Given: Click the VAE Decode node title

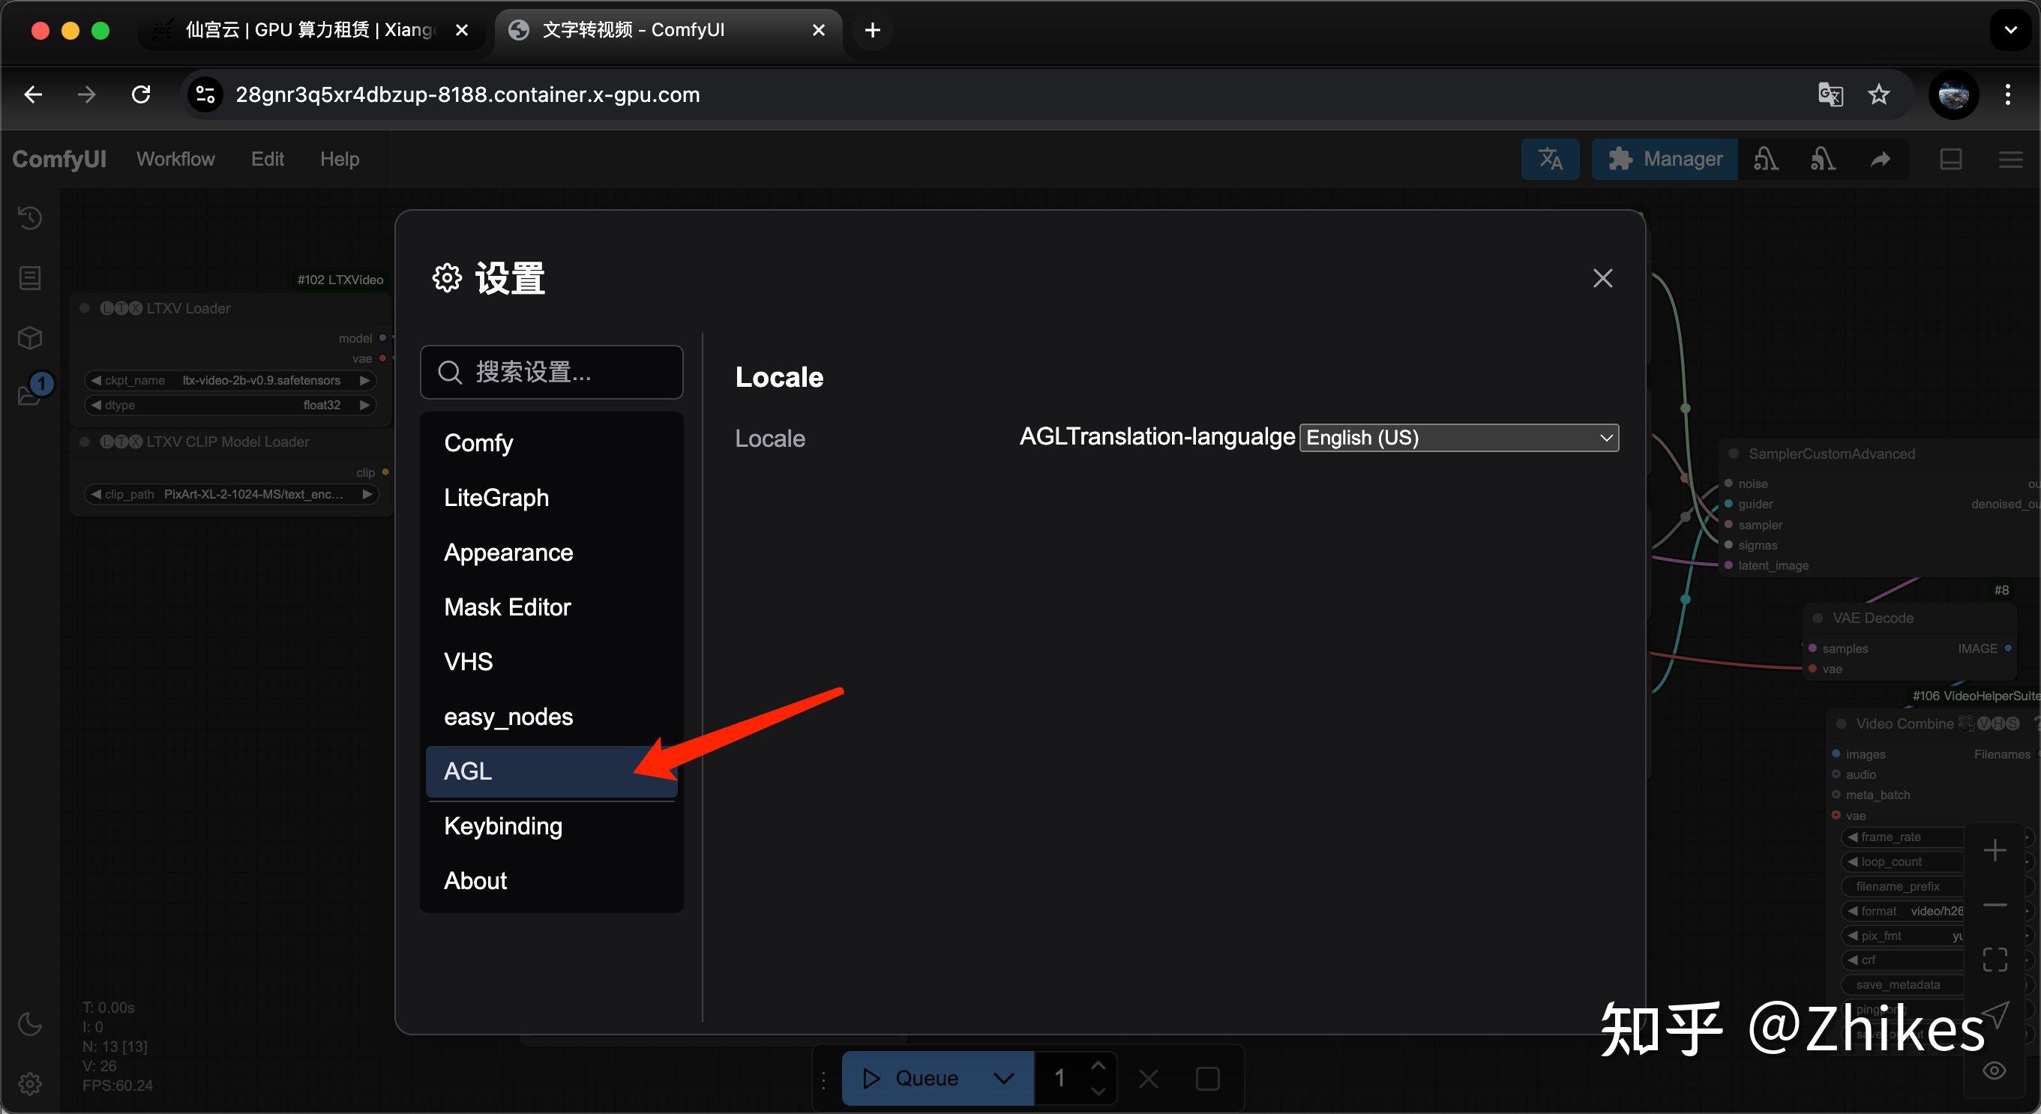Looking at the screenshot, I should [1872, 618].
